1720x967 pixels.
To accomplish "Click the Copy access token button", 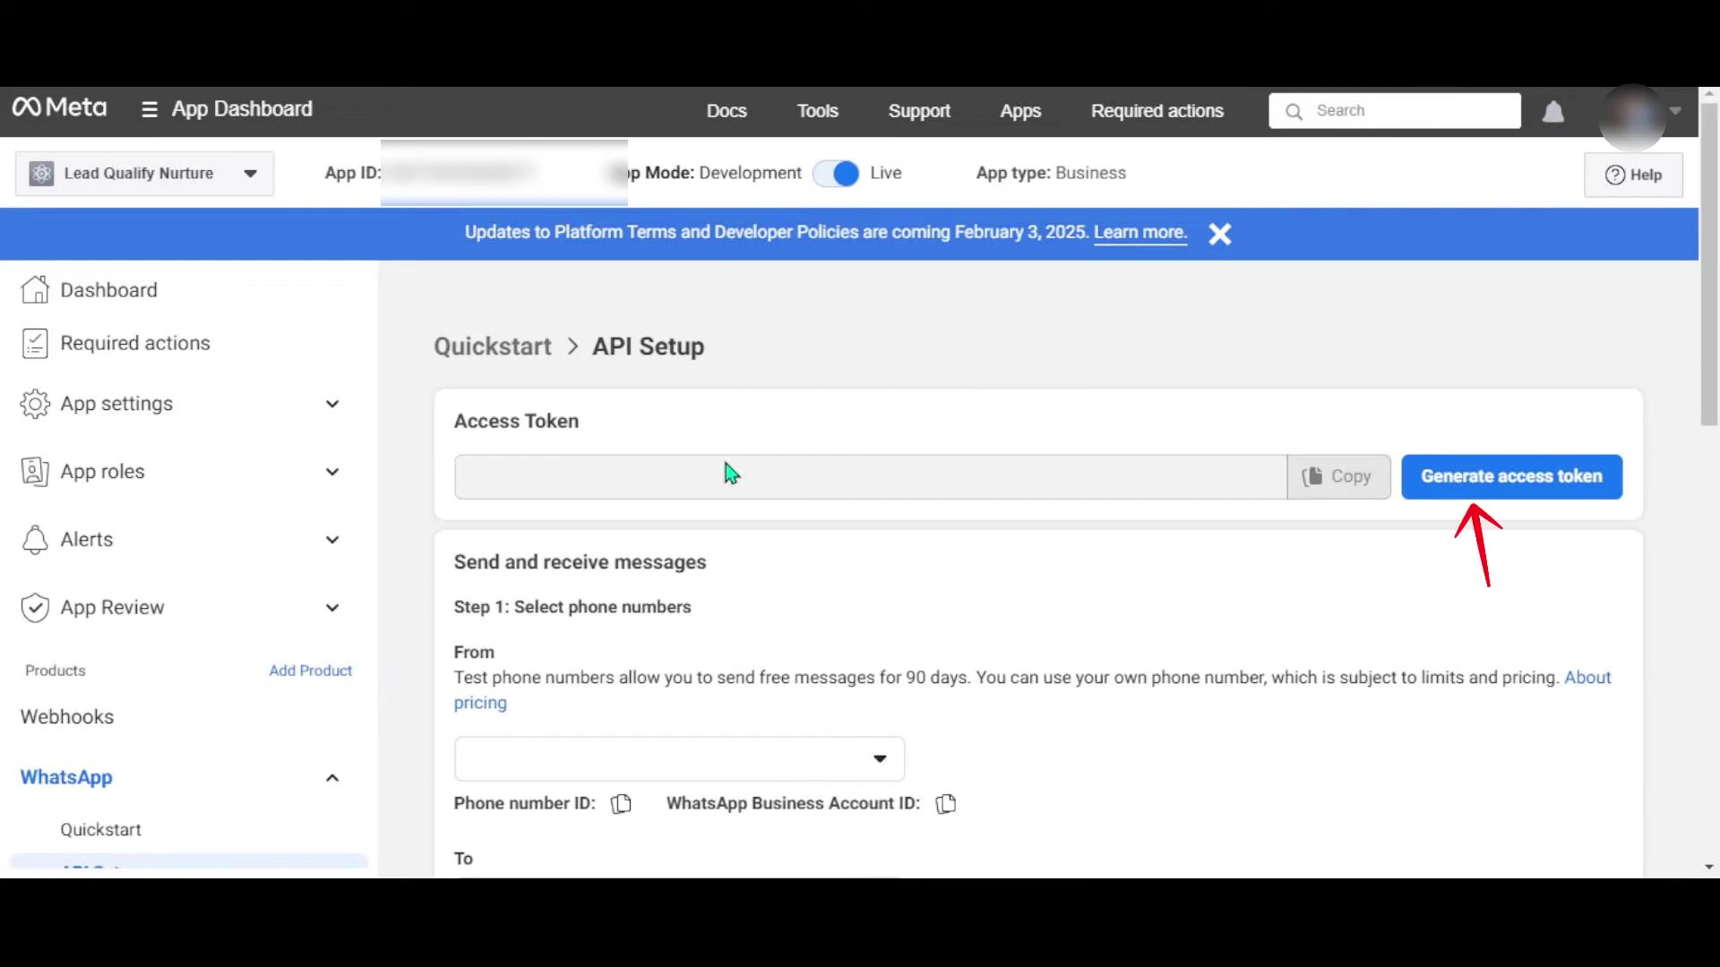I will click(1338, 477).
